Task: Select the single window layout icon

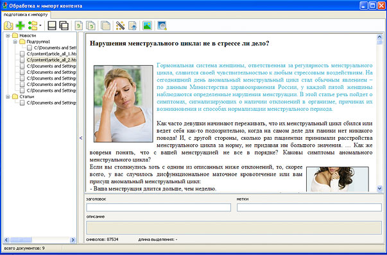Action: point(52,26)
